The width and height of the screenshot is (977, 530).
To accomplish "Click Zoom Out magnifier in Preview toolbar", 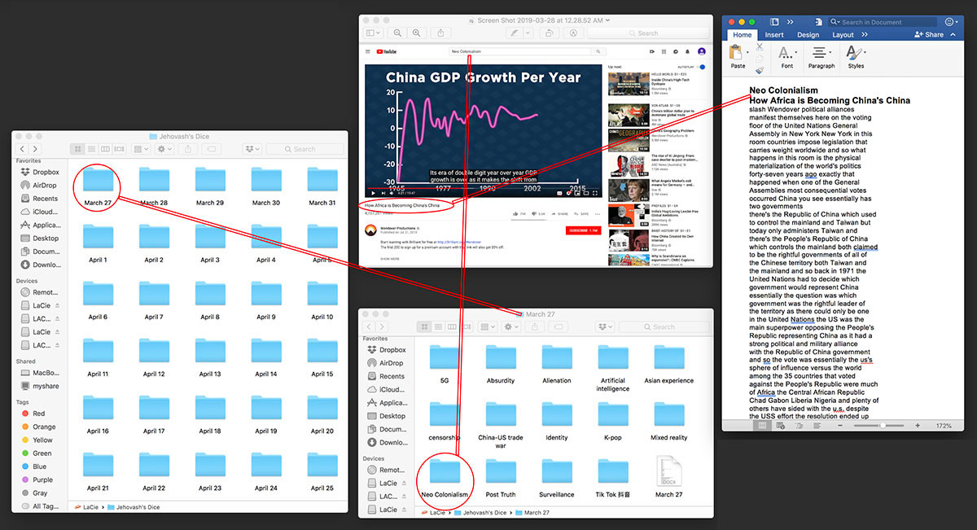I will click(x=398, y=33).
